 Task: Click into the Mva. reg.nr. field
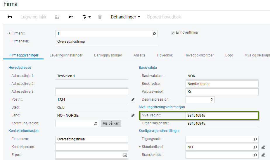click(222, 116)
